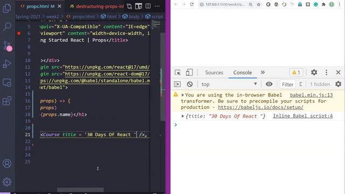Image resolution: width=345 pixels, height=194 pixels.
Task: Open the Manage gear in VS Code
Action: coord(7,182)
